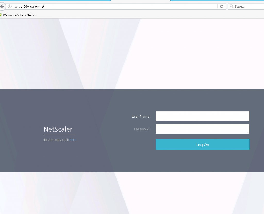Screen dimensions: 264x214
Task: Click the Password label
Action: [x=142, y=129]
